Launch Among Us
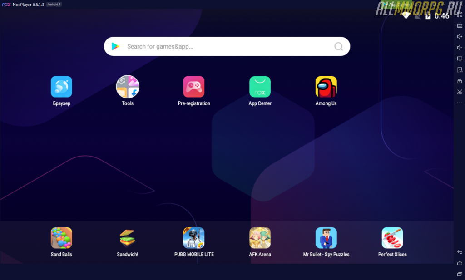Viewport: 465px width, 280px height. point(326,87)
